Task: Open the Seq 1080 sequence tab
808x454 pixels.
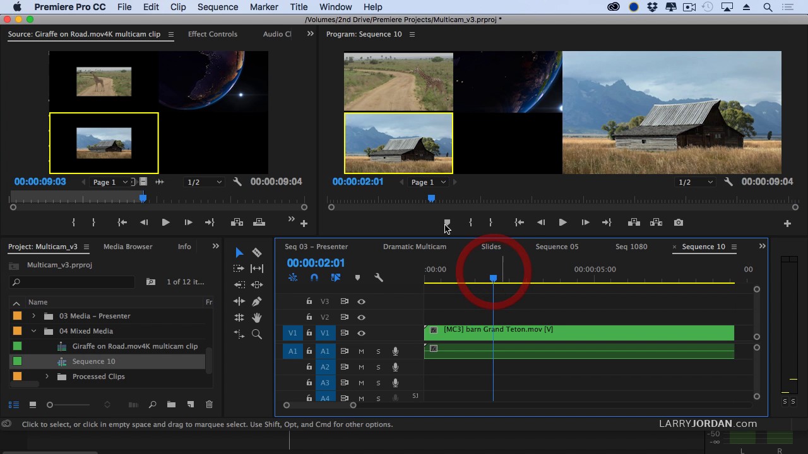Action: (631, 247)
